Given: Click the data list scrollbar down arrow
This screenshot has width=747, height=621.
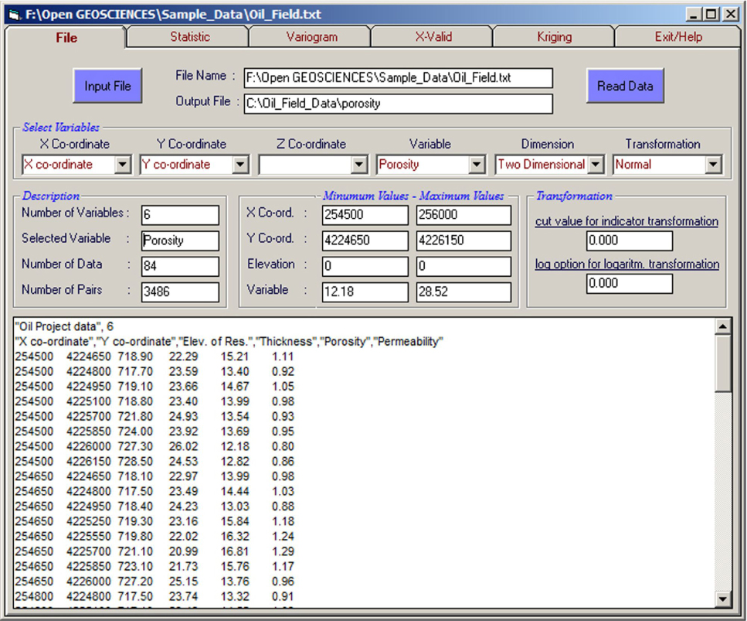Looking at the screenshot, I should coord(722,599).
